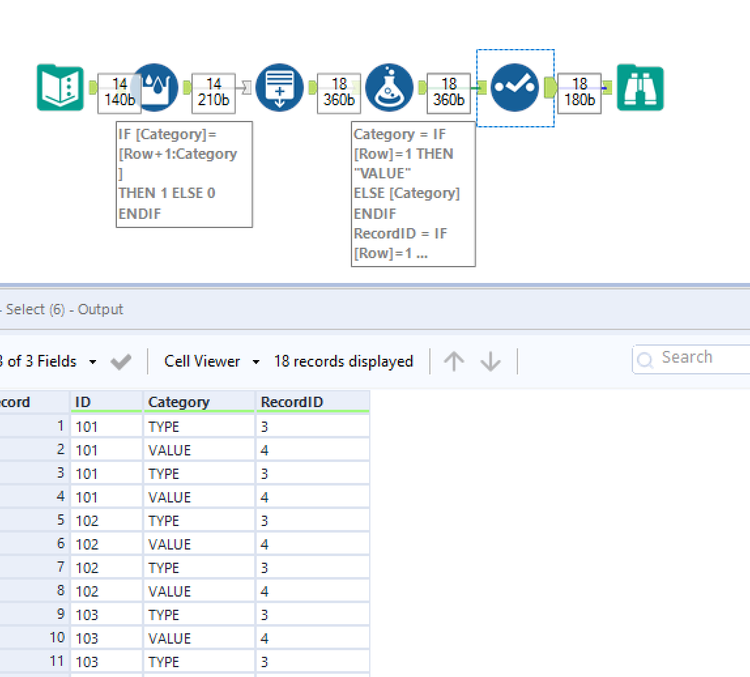The height and width of the screenshot is (677, 750).
Task: Select the Formula tool with beaker icon
Action: tap(389, 88)
